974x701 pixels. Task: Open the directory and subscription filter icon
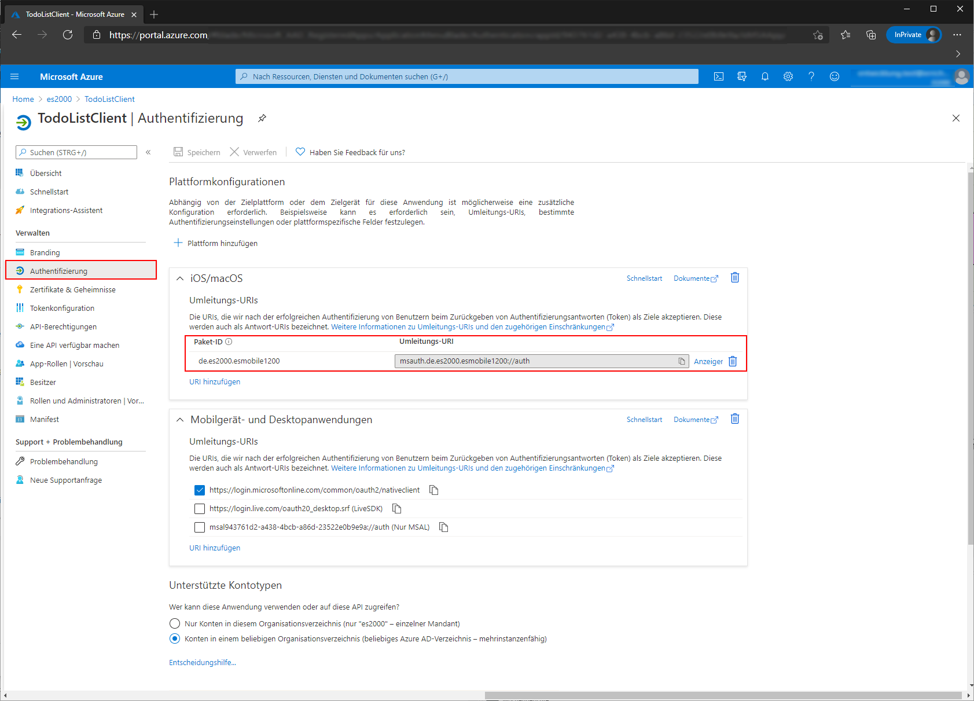742,76
